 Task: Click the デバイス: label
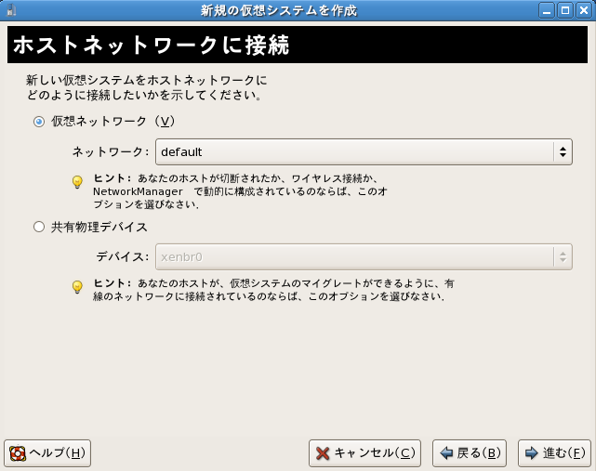(x=123, y=257)
